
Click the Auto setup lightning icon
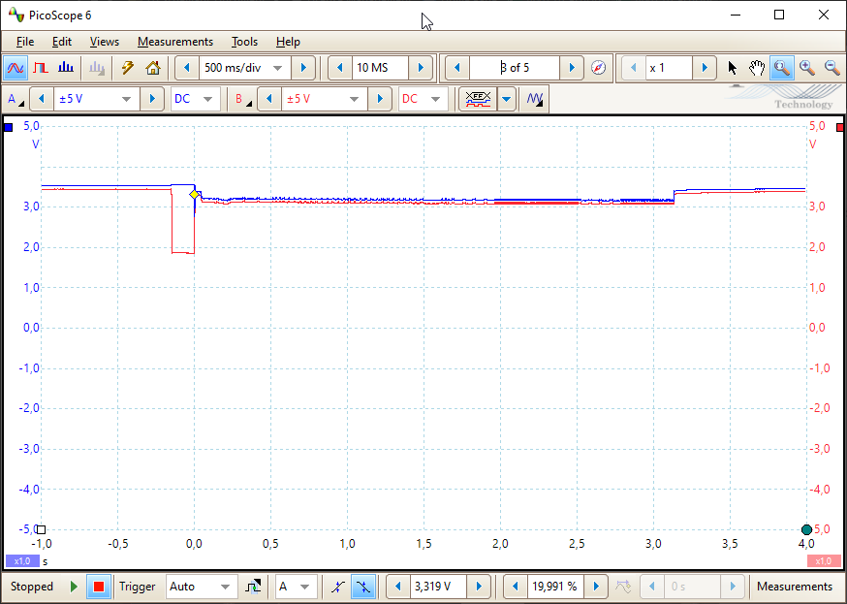point(128,68)
